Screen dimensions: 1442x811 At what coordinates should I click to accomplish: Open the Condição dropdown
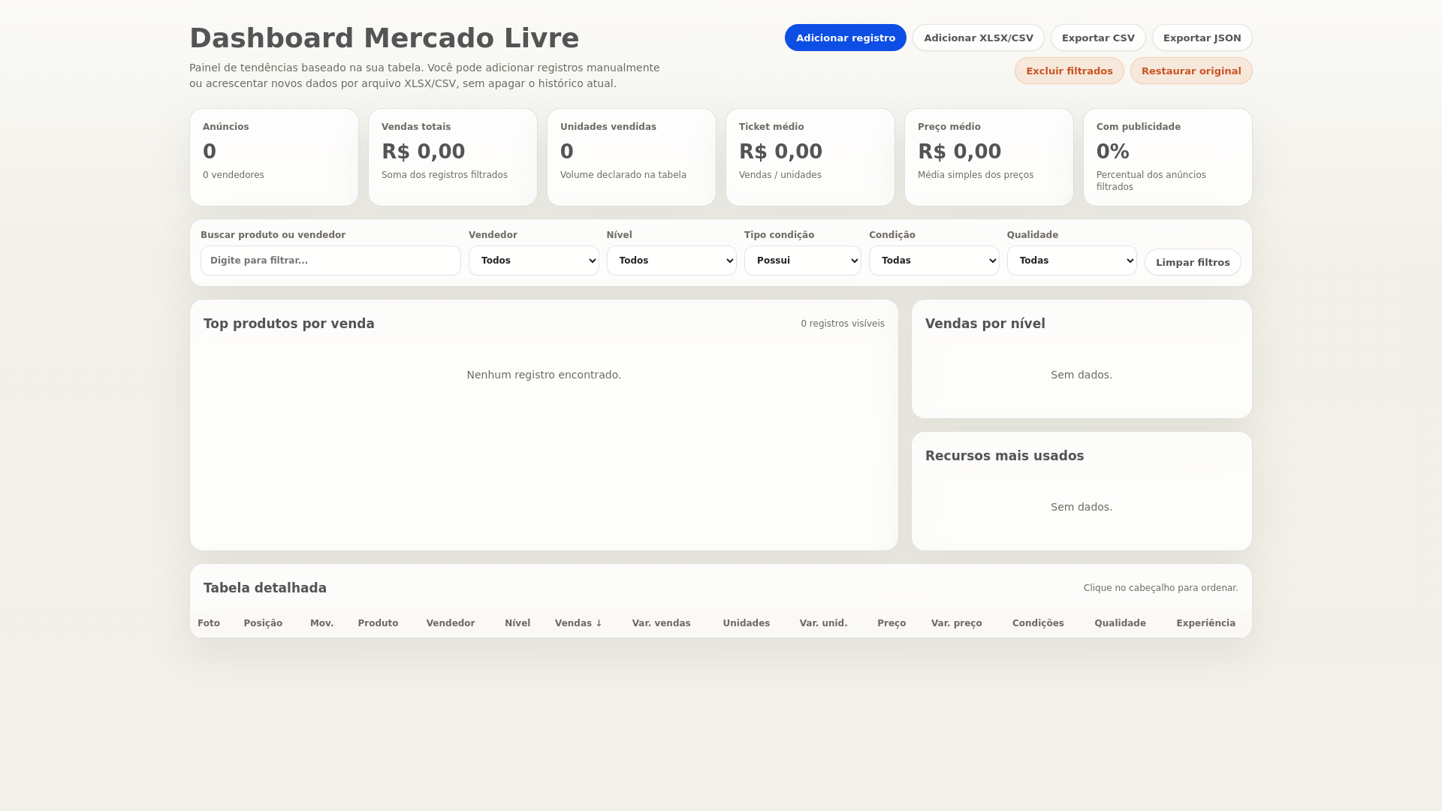tap(934, 261)
